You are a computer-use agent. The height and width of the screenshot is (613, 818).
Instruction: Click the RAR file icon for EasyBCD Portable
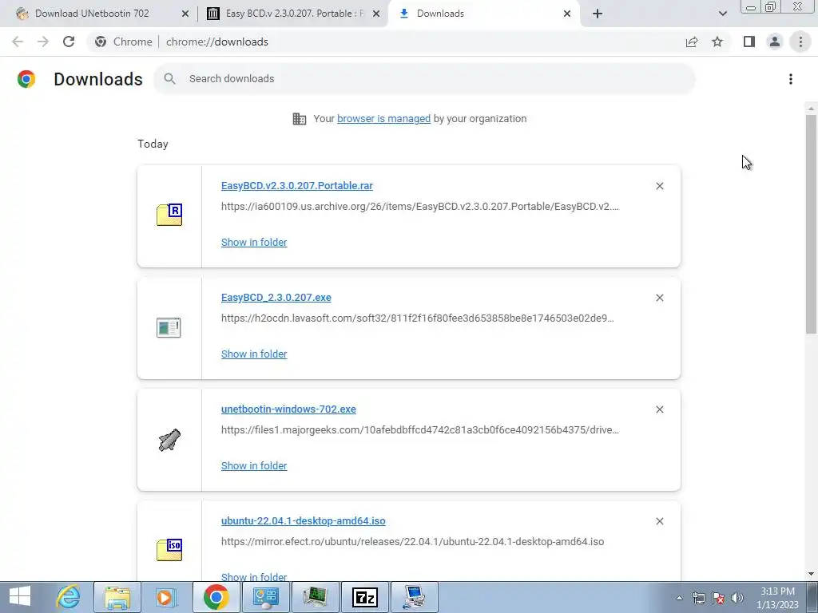[169, 215]
